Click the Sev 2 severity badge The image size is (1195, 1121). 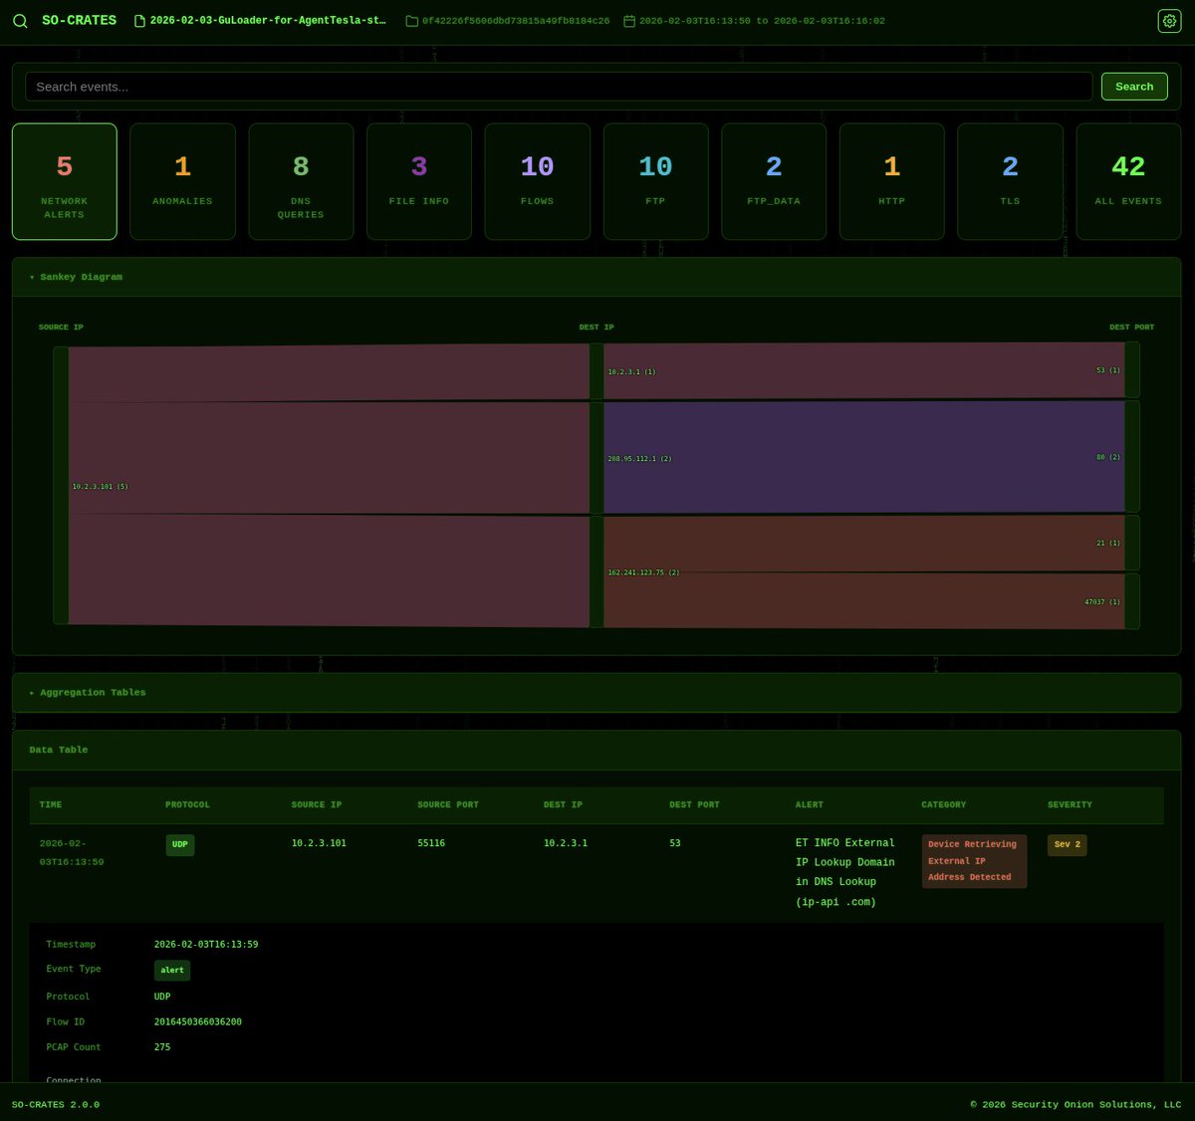[x=1068, y=844]
